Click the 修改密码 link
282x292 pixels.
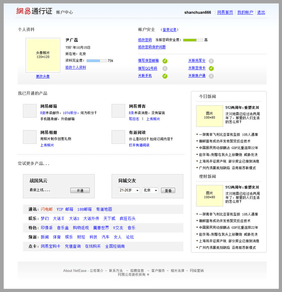(145, 40)
